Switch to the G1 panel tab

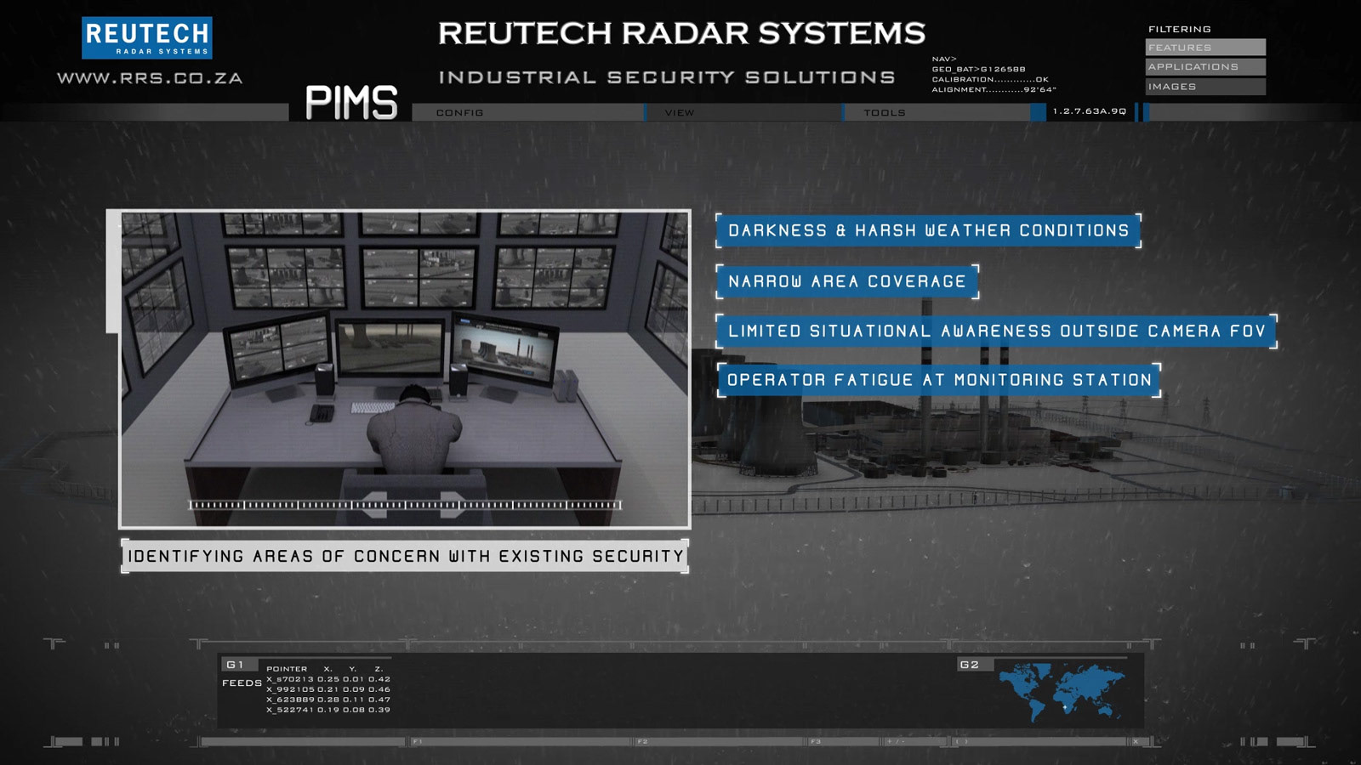[x=239, y=665]
